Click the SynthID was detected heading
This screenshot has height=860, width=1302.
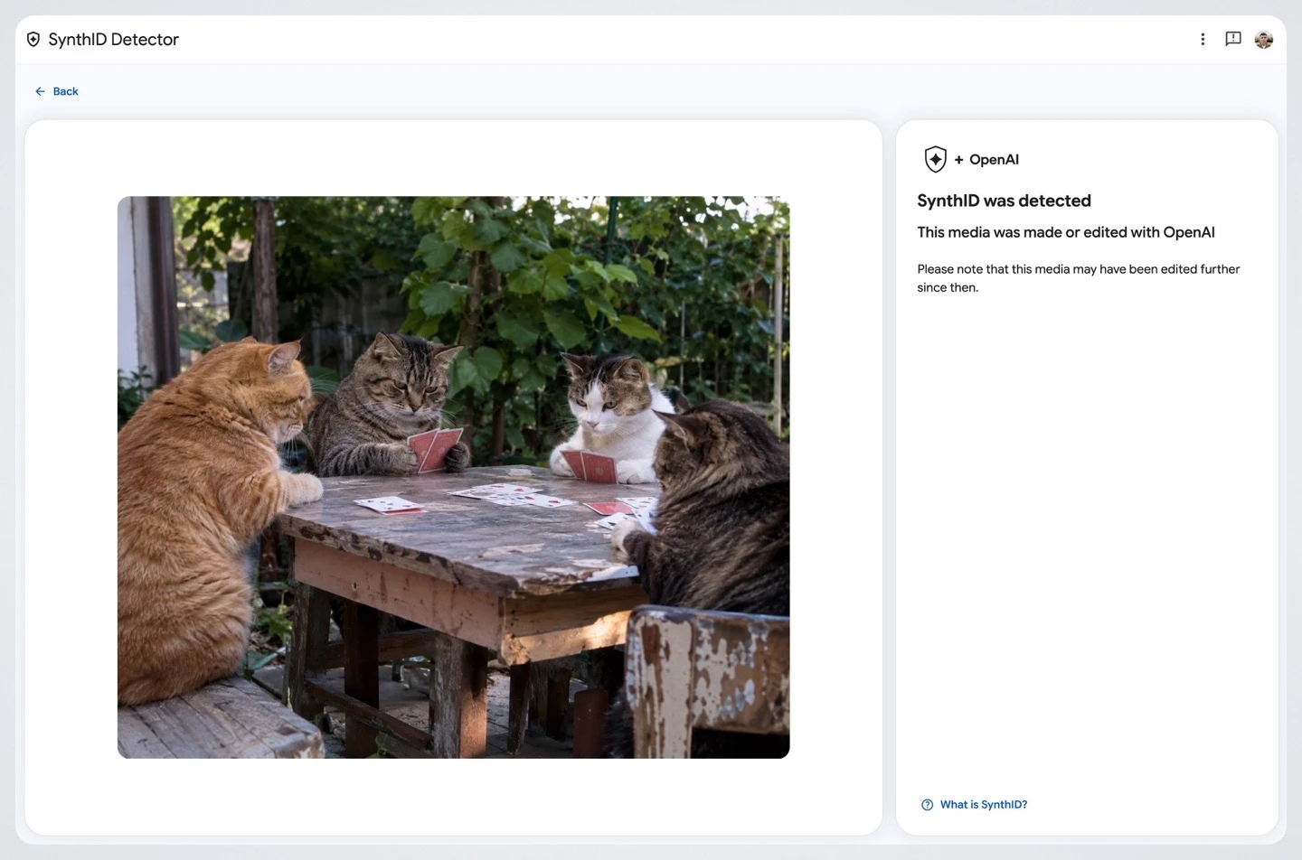coord(1004,201)
